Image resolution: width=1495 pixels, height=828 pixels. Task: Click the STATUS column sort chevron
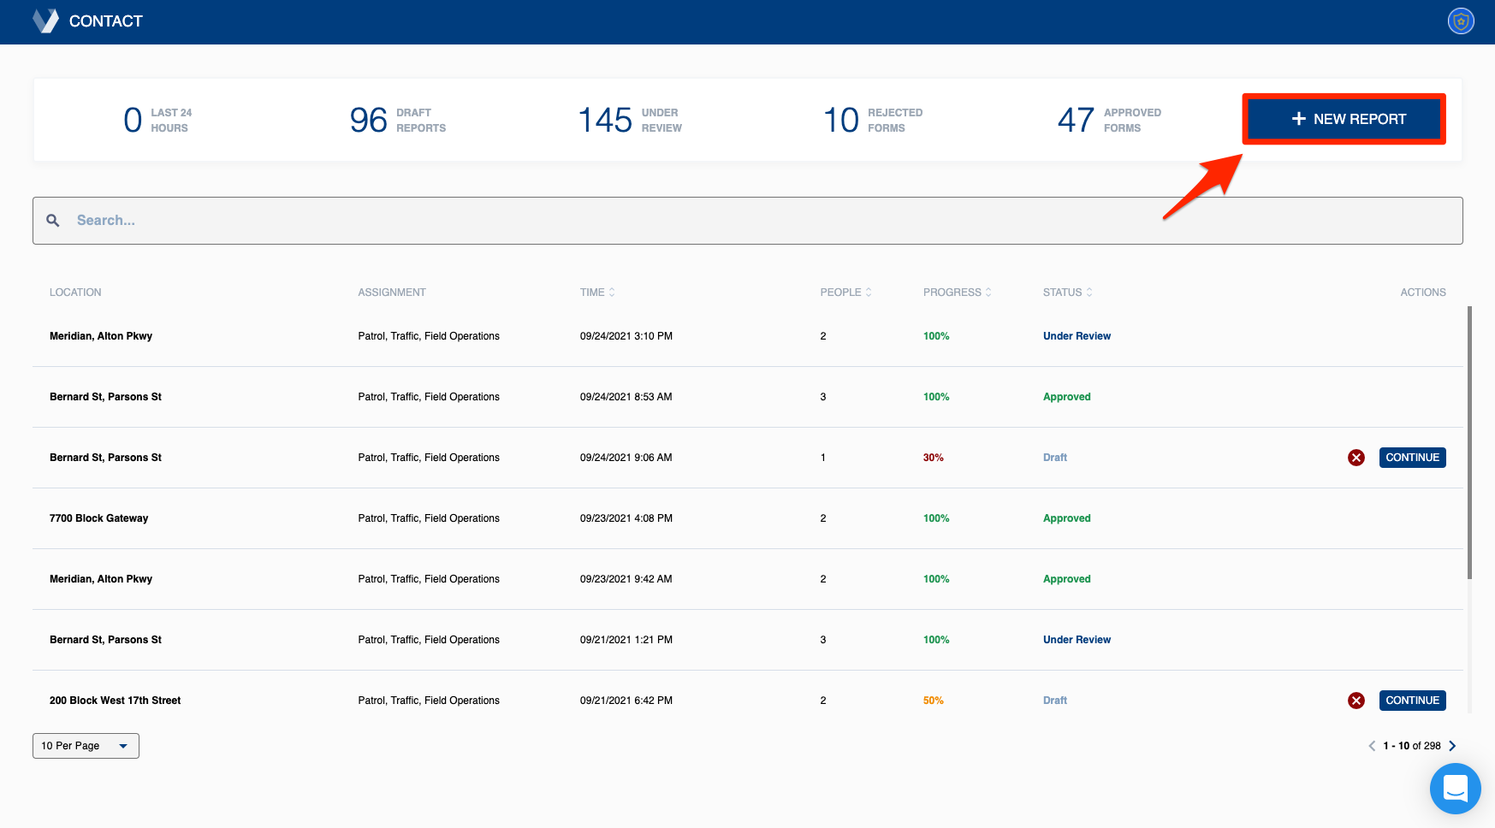tap(1089, 292)
